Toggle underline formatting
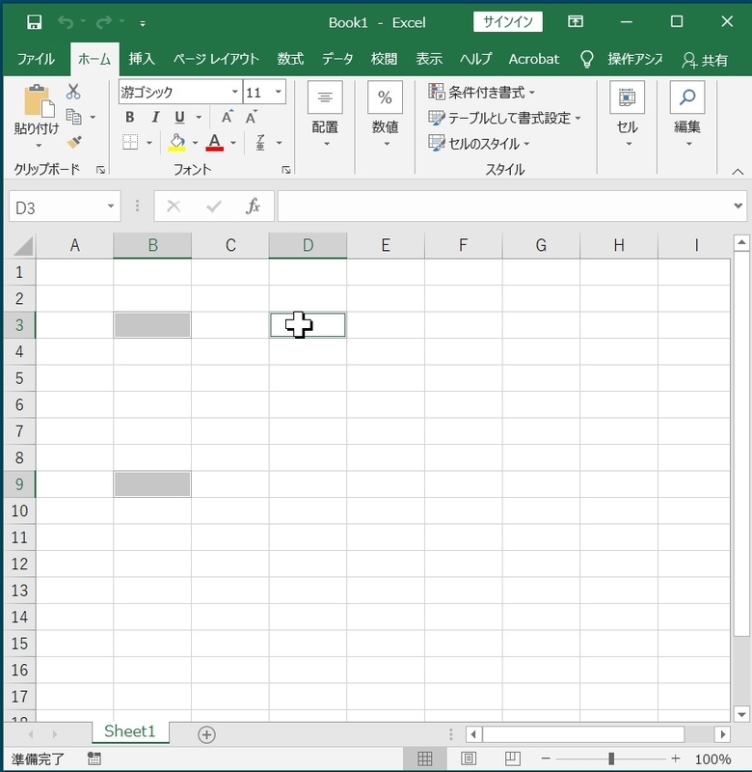The width and height of the screenshot is (752, 772). point(179,117)
